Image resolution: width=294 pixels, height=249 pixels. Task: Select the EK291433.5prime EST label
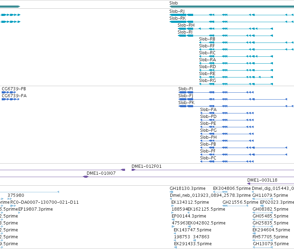193,244
